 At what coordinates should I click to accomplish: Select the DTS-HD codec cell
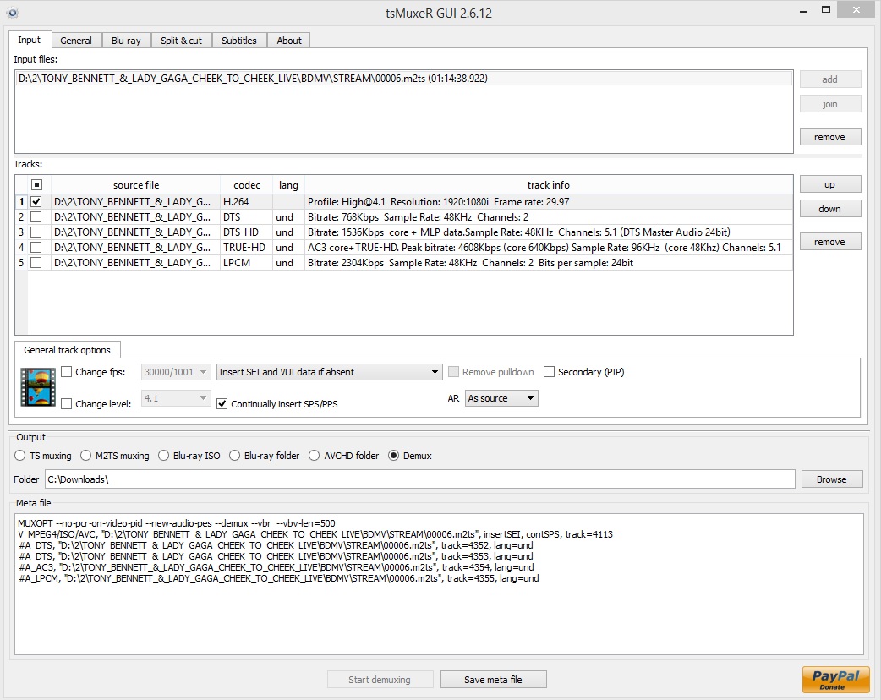(x=246, y=232)
